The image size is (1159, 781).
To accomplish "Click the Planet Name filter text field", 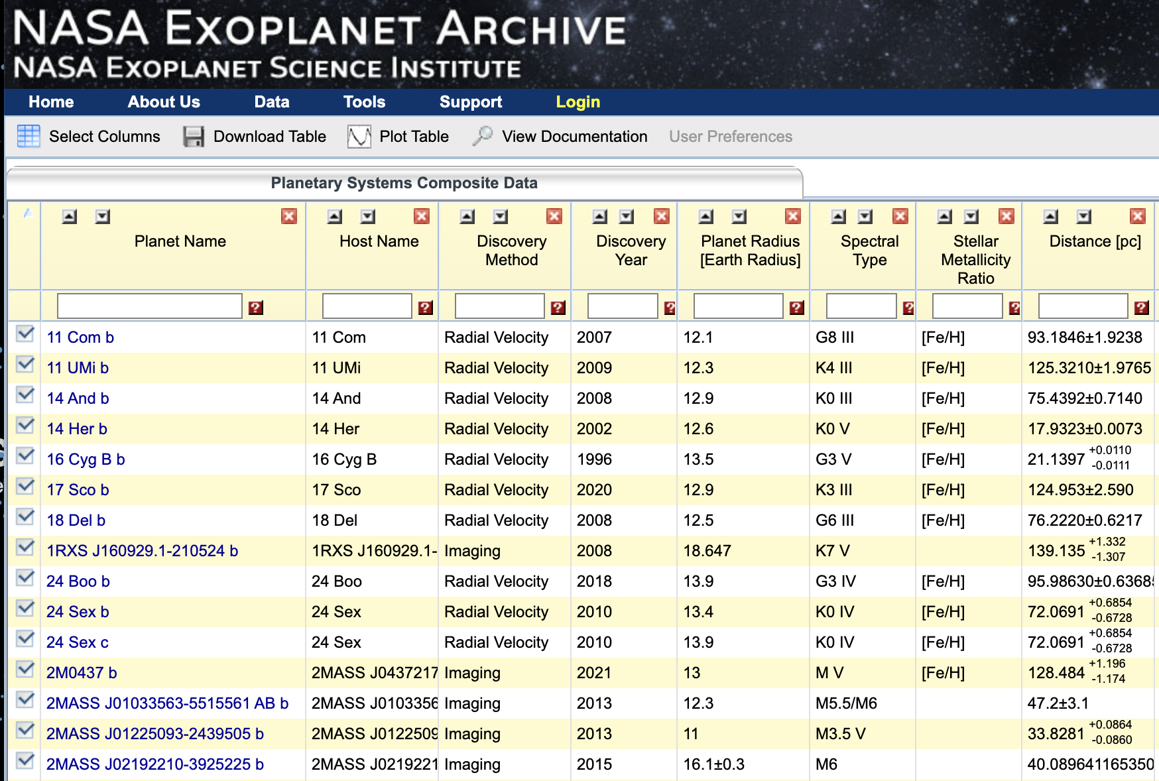I will click(x=150, y=306).
